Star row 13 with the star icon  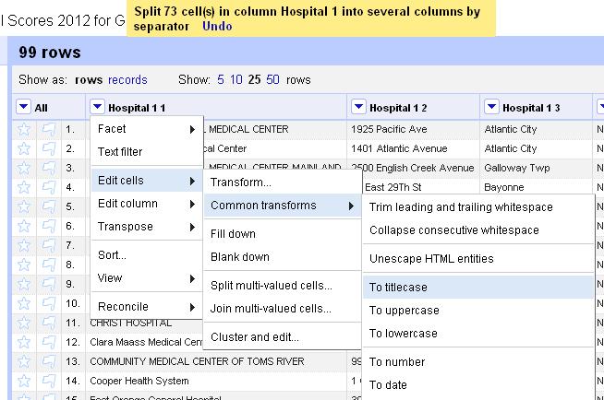(24, 361)
